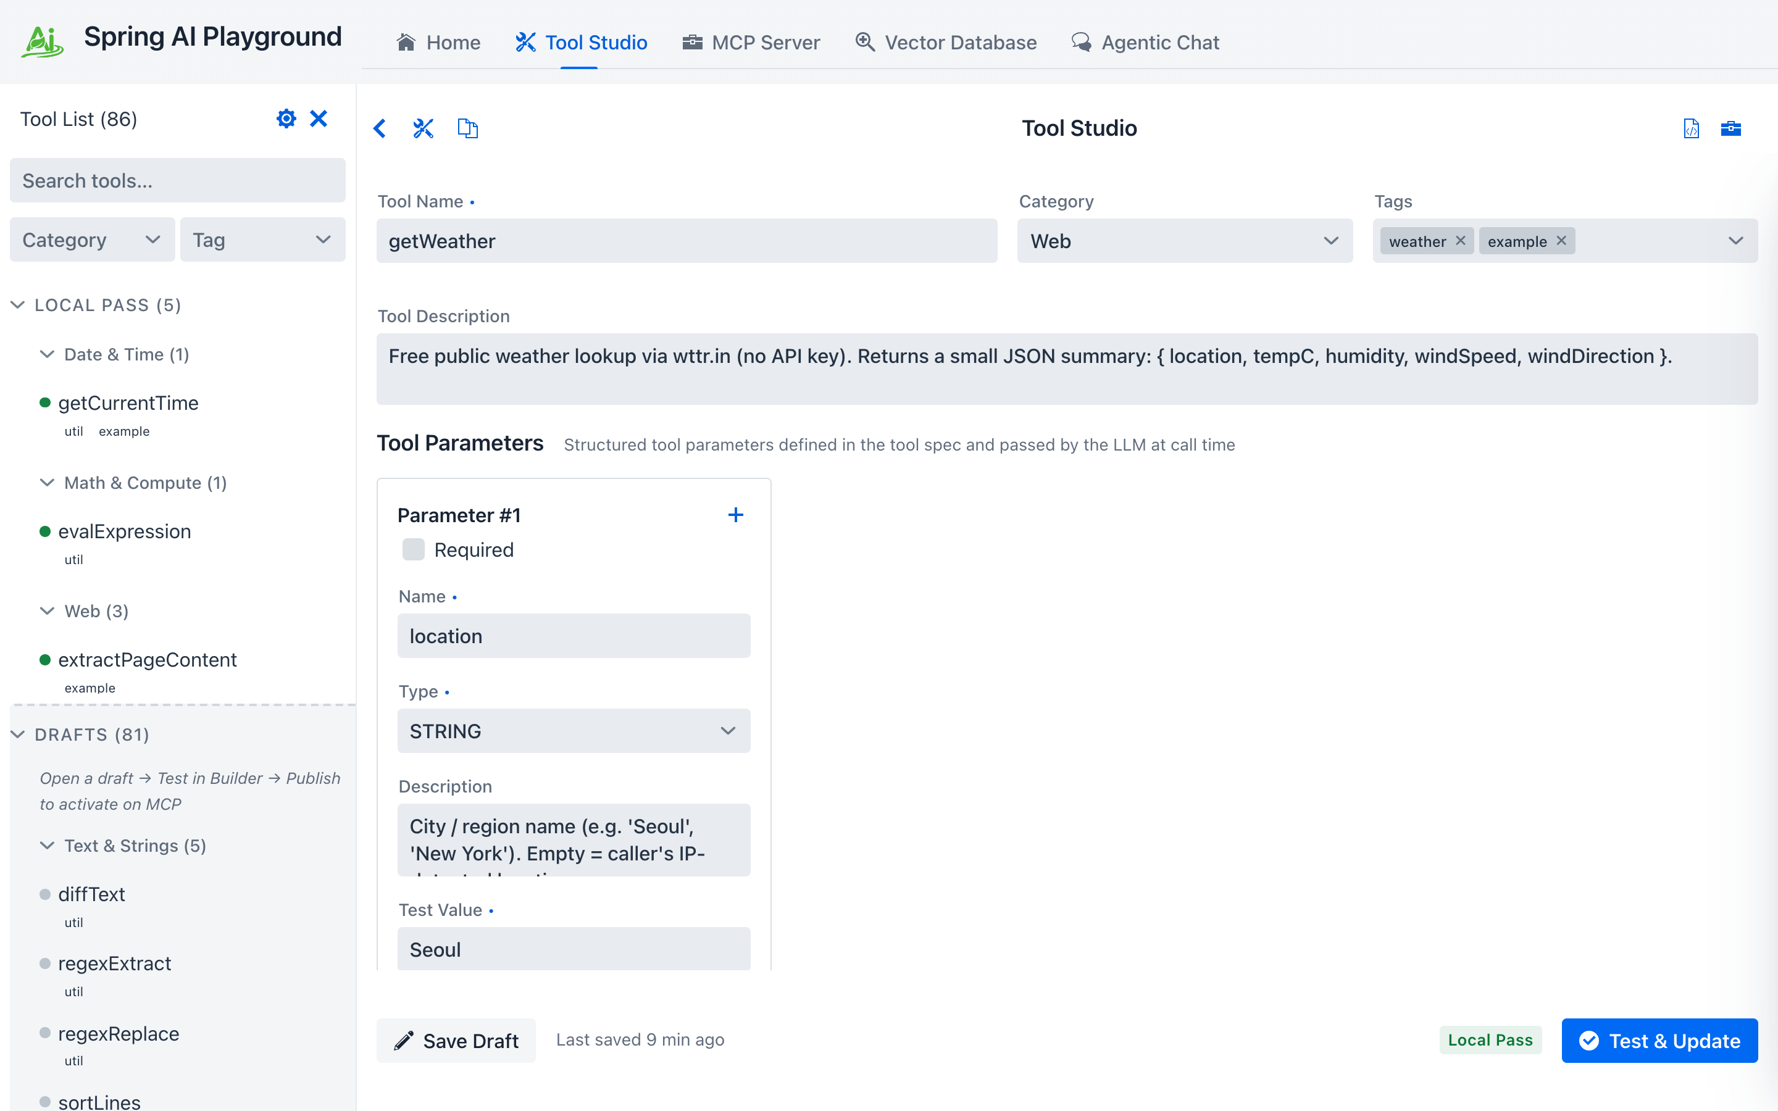Click the Tool Studio tab wrench icon
Image resolution: width=1778 pixels, height=1111 pixels.
pos(525,42)
